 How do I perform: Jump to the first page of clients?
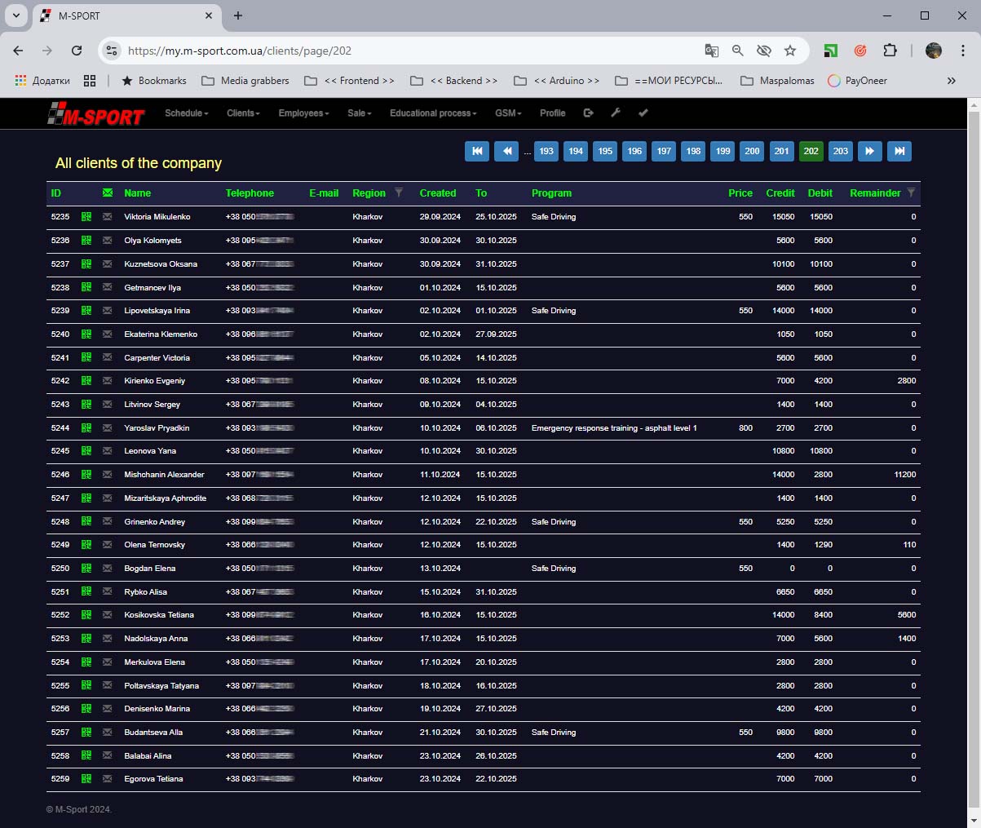coord(477,151)
